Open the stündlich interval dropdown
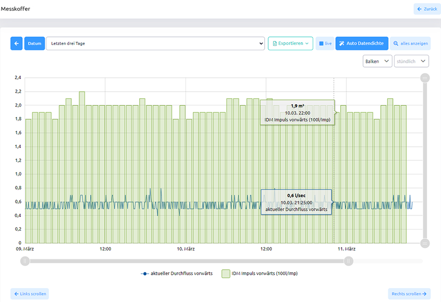 411,61
